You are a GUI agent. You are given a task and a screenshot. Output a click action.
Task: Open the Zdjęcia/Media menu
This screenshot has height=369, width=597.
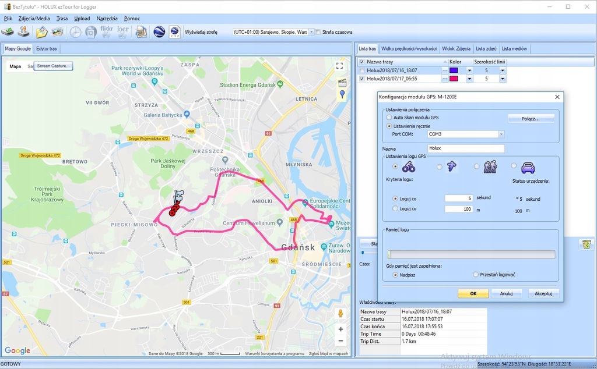pos(34,18)
